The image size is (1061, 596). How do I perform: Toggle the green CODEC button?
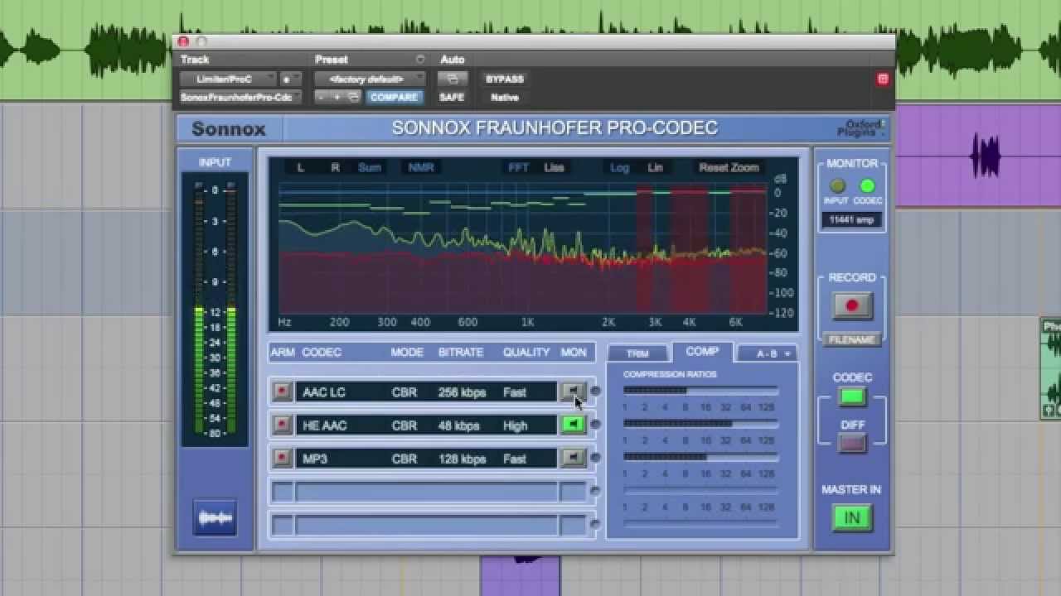click(x=852, y=397)
